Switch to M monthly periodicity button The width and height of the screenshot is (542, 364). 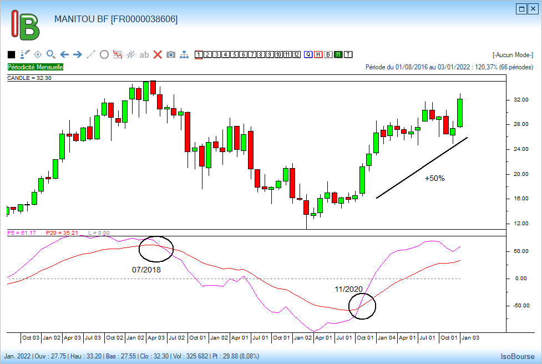point(338,54)
